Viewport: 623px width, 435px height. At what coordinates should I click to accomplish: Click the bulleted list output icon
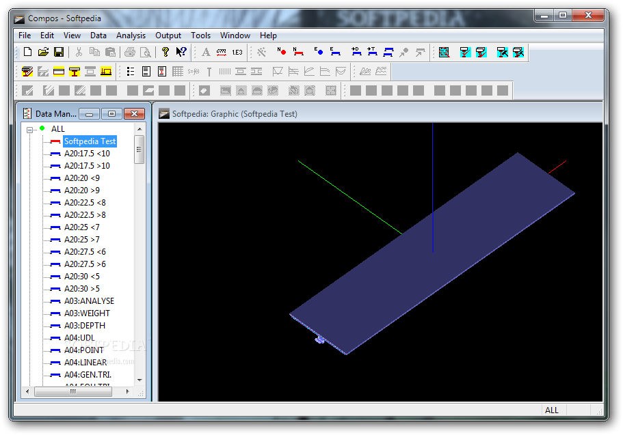point(131,72)
